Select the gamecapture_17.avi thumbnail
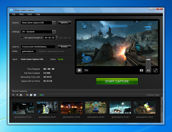The image size is (172, 132). [x=120, y=108]
